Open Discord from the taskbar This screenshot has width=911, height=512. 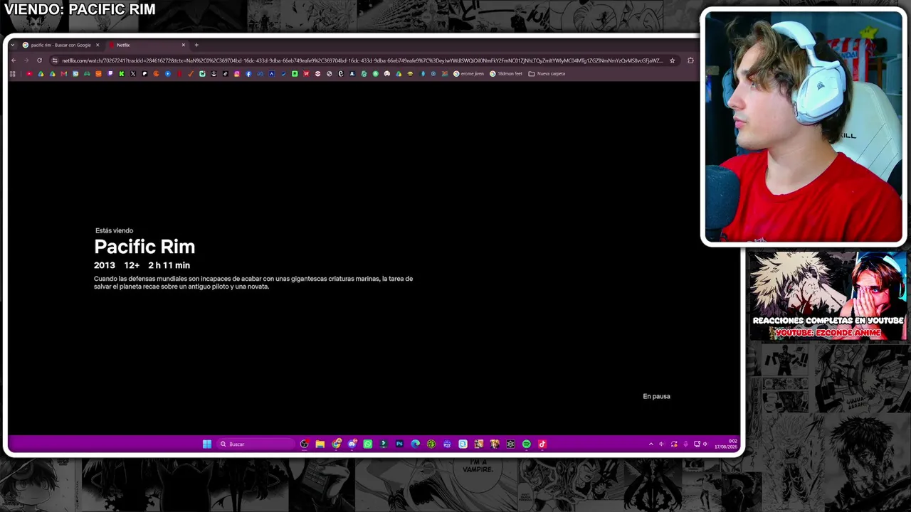[x=352, y=444]
